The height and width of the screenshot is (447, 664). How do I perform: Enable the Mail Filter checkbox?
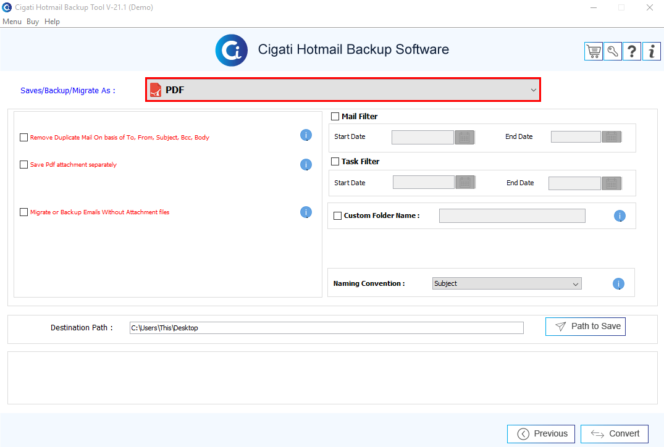335,117
